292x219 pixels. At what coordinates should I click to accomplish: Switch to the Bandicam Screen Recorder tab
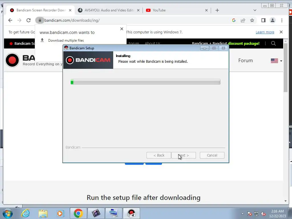click(x=41, y=10)
